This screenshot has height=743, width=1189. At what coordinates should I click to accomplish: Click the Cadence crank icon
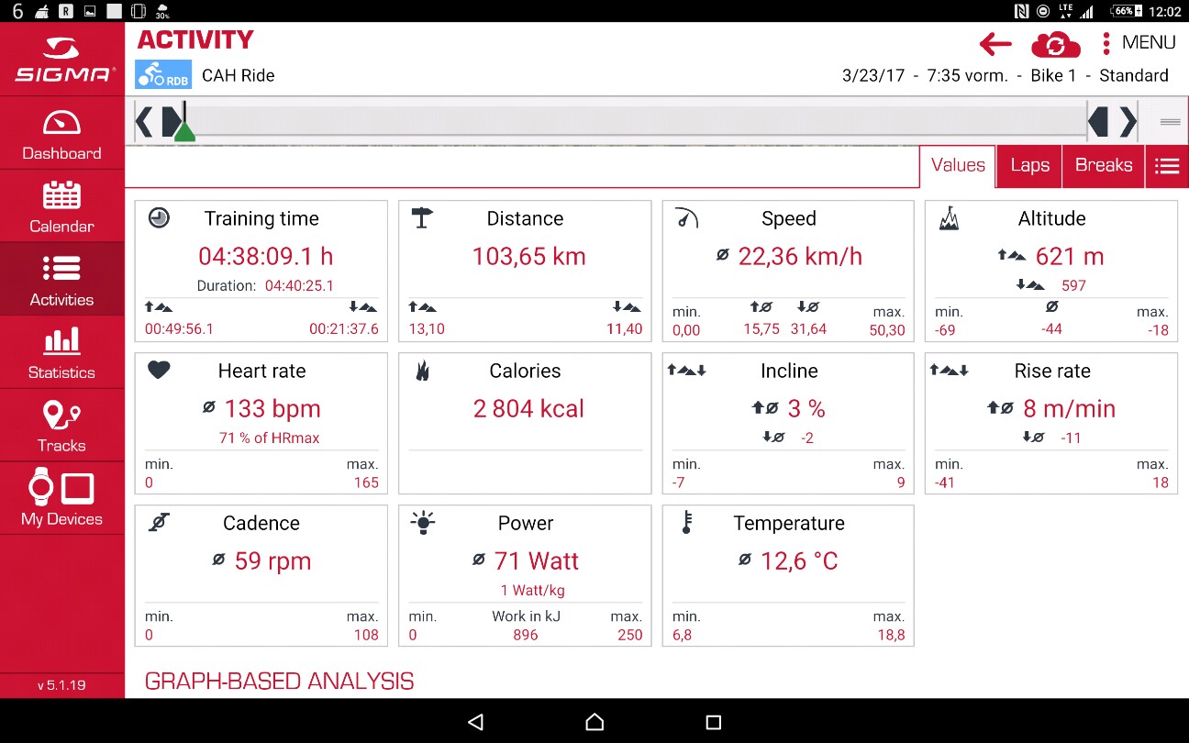tap(159, 522)
